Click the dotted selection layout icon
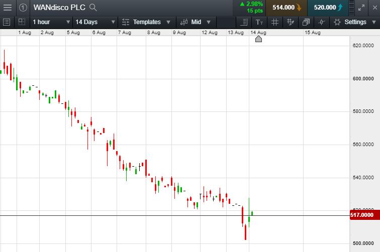 [x=22, y=22]
